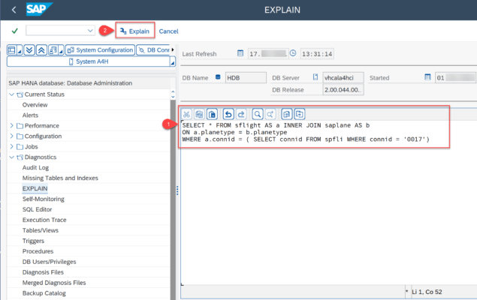Expand the Performance folder
477x300 pixels.
[x=11, y=125]
